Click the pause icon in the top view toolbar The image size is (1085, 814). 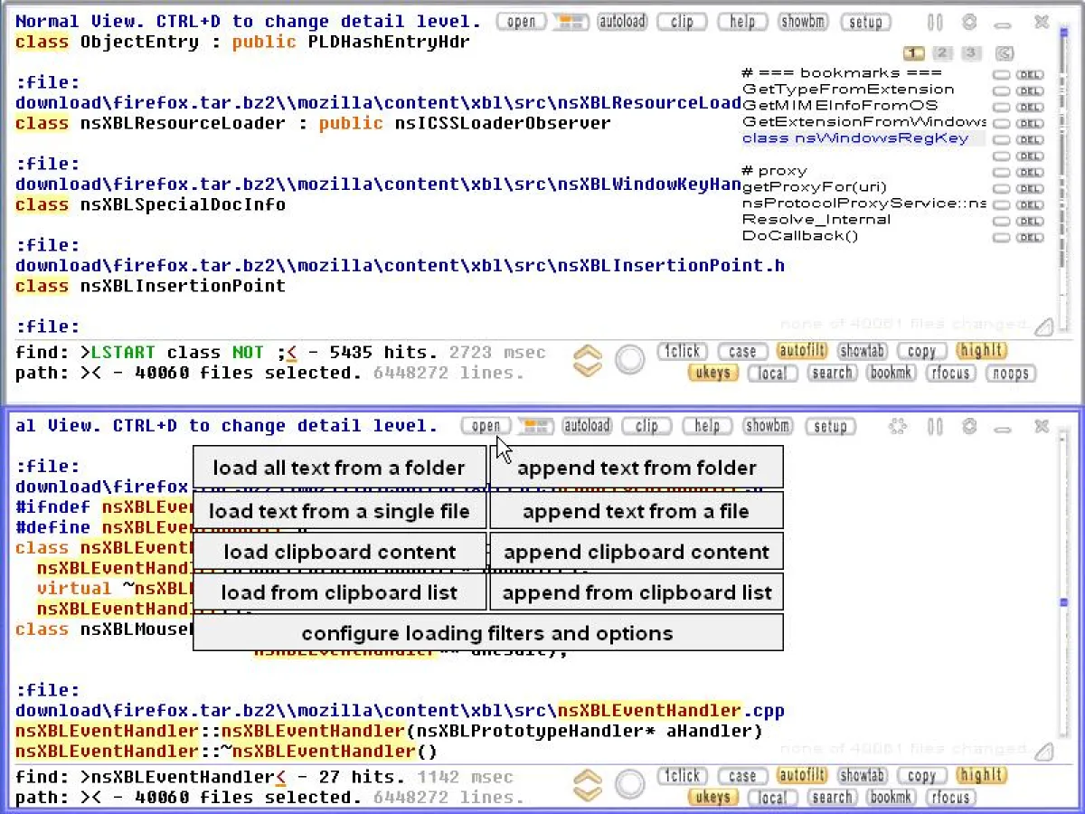pyautogui.click(x=935, y=22)
